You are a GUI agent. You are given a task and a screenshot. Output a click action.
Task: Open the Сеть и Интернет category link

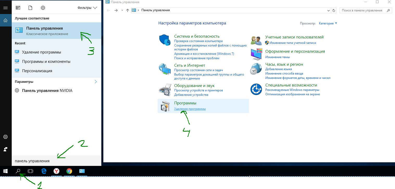(x=190, y=65)
